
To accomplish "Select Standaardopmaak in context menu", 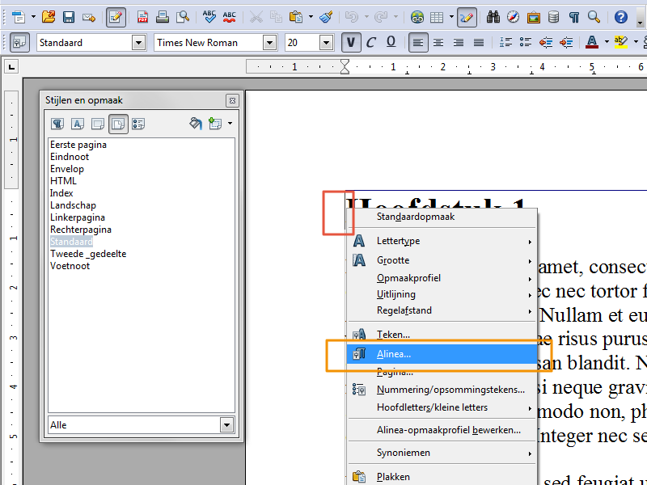I will tap(442, 217).
